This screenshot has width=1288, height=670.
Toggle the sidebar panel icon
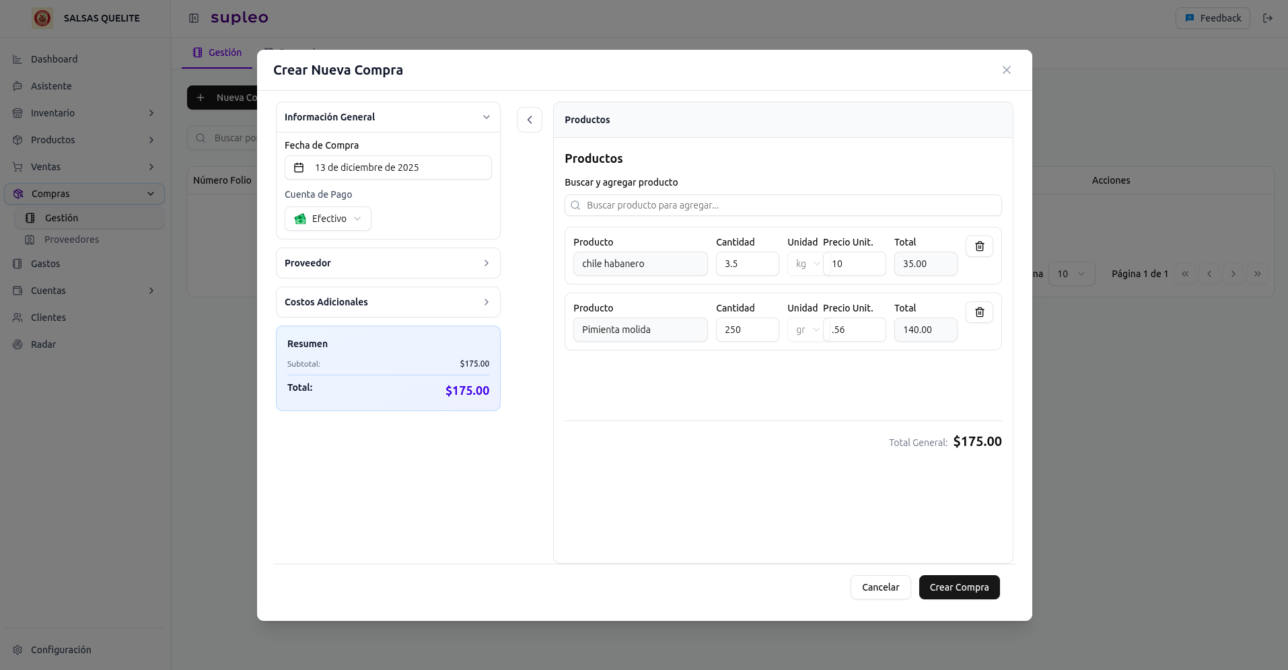pos(194,18)
